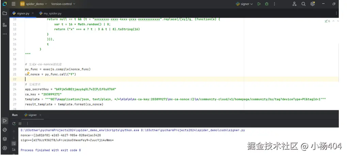Screen dimensions: 347x156
Task: Open Code With Me user icon
Action: 294,4
